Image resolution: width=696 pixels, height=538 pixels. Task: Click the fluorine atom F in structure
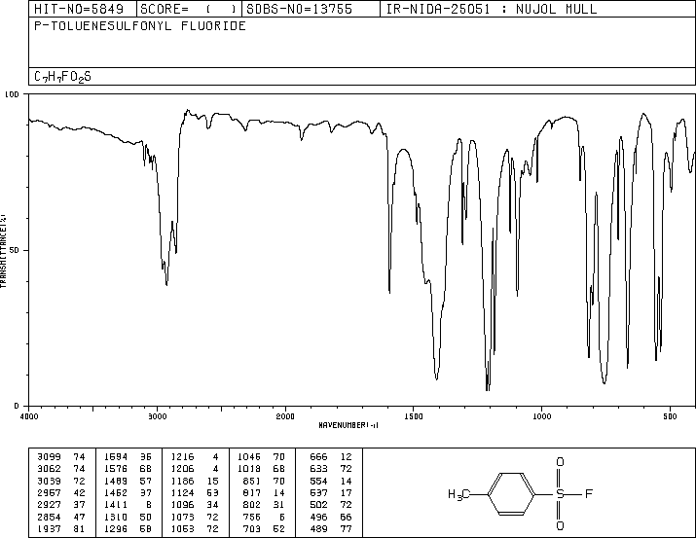[589, 493]
